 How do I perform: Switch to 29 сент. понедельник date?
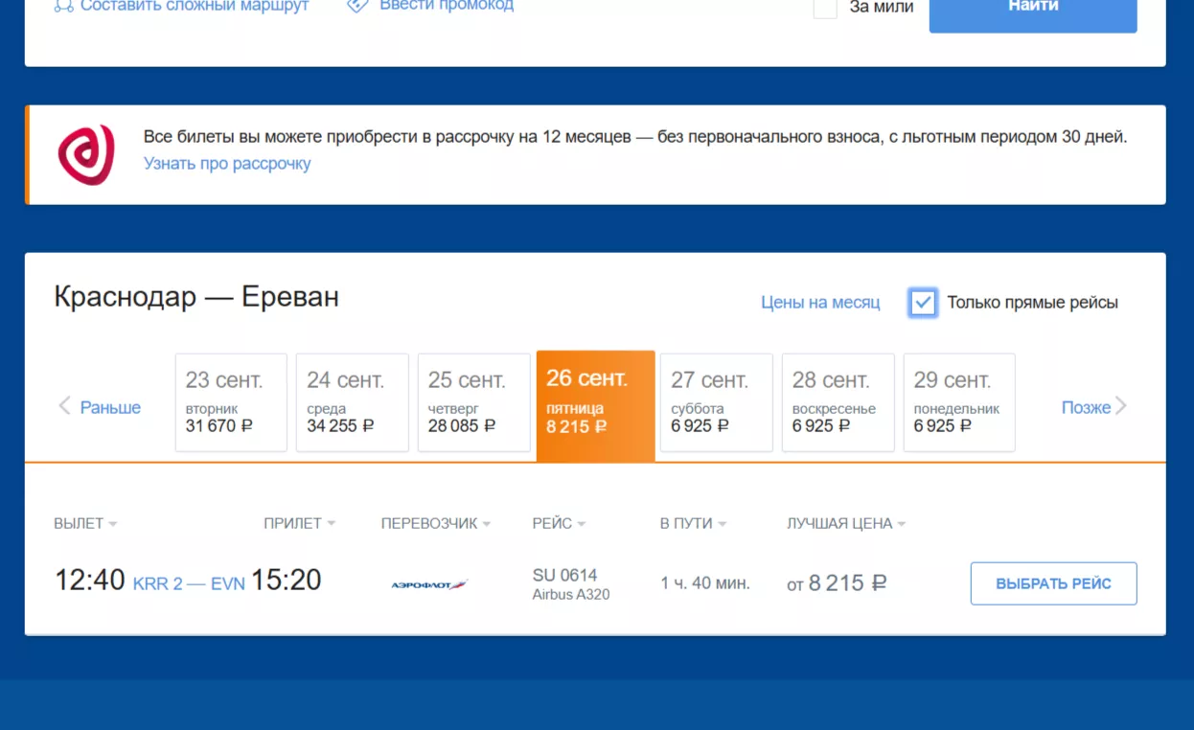(958, 402)
